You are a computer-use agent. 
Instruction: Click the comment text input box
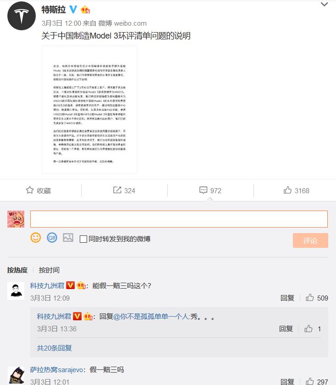coord(179,219)
